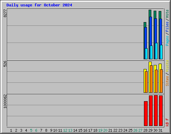This screenshot has height=134, width=171.
Task: Select the cyan pages bar for day 31
Action: [x=161, y=52]
